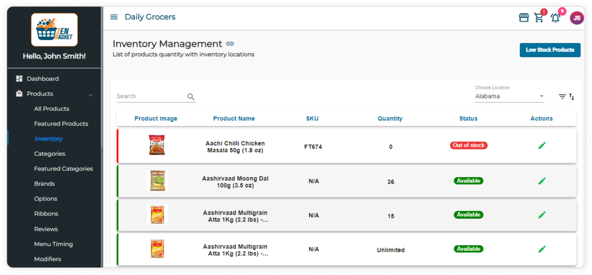Copy link icon beside Inventory Management
The height and width of the screenshot is (275, 592).
[x=230, y=44]
